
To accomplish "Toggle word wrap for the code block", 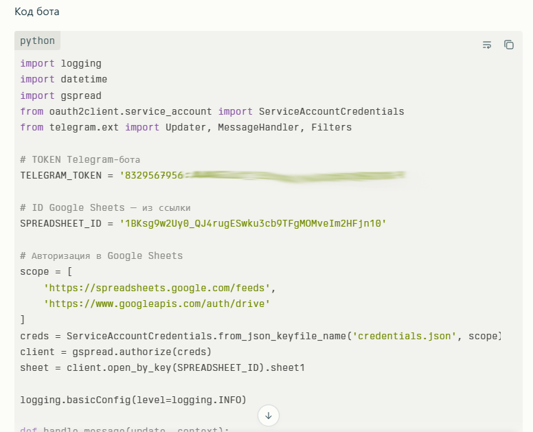I will click(487, 45).
